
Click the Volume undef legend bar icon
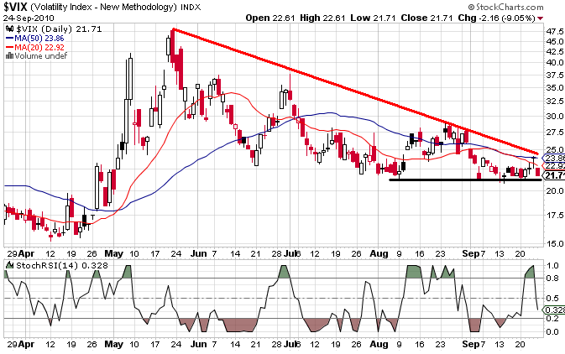click(x=8, y=57)
